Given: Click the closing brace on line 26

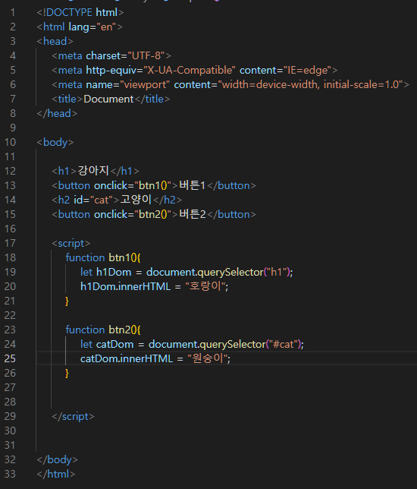Looking at the screenshot, I should pos(67,374).
